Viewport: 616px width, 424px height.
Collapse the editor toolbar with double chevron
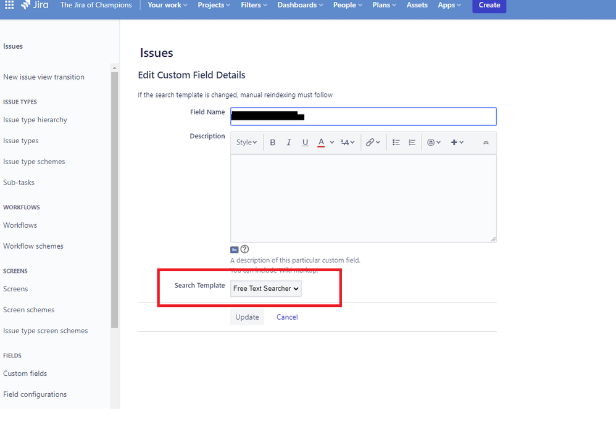click(x=486, y=143)
